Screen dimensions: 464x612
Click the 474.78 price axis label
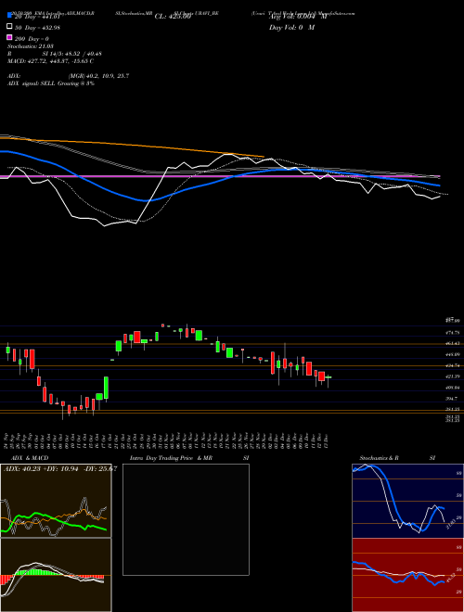[453, 333]
